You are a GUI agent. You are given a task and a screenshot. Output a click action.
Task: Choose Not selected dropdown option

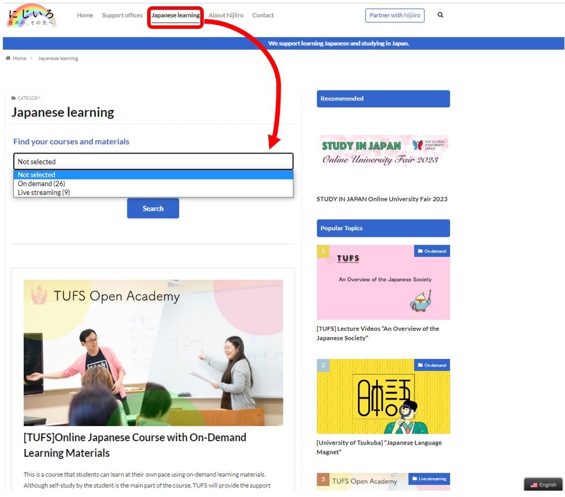tap(153, 174)
